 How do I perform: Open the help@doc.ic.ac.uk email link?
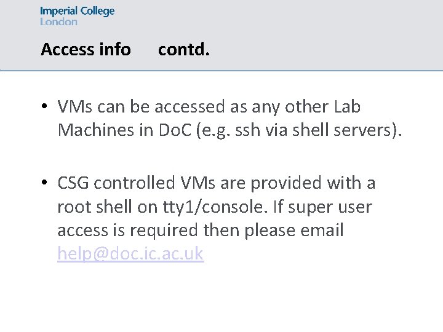130,253
